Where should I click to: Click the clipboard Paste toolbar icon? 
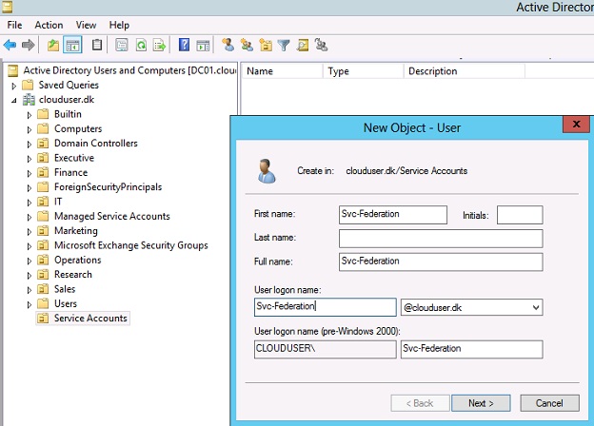coord(97,46)
